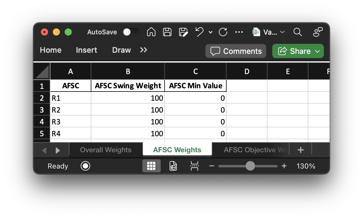Viewport: 363px width, 218px height.
Task: Click the zoom slider handle
Action: [x=250, y=166]
